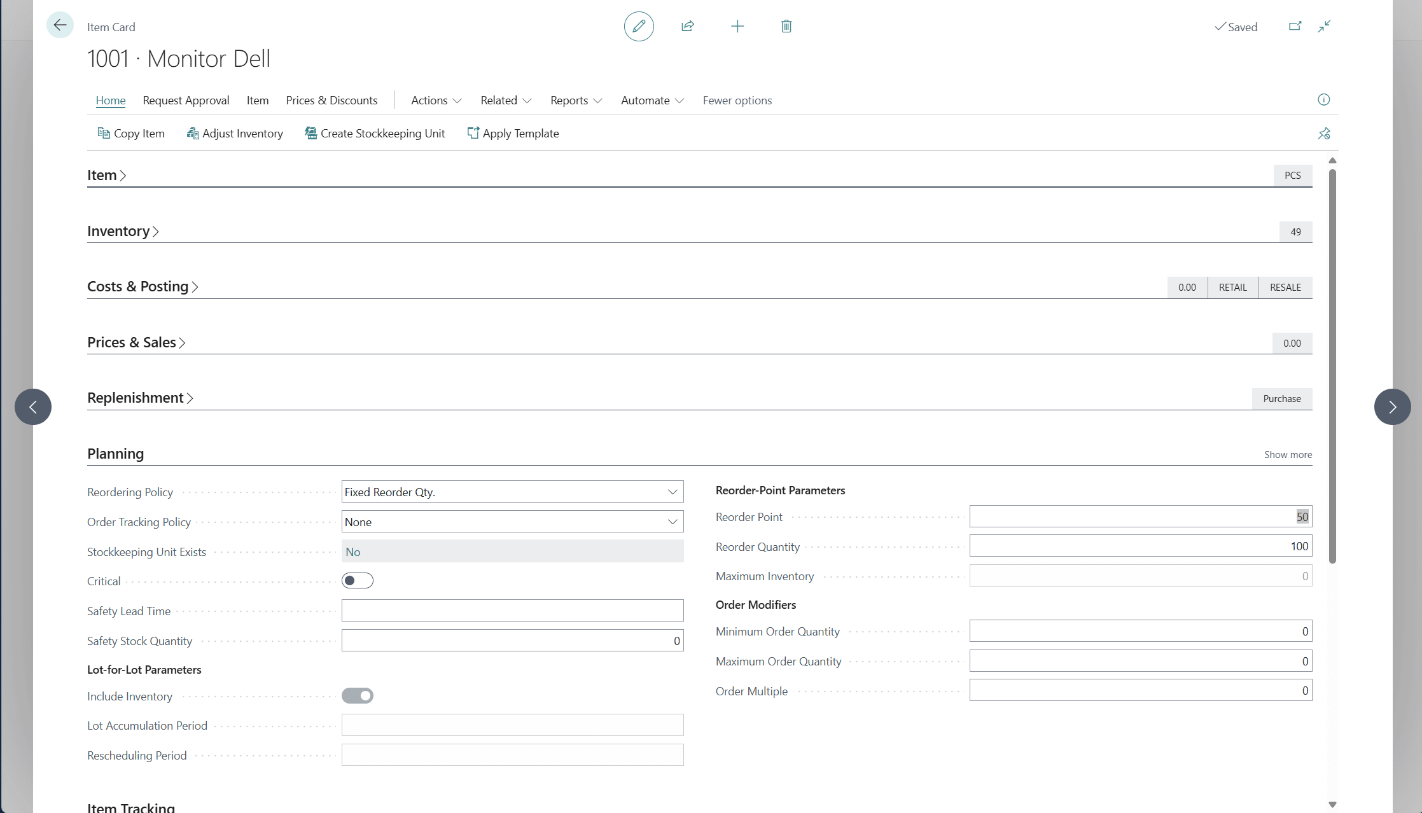1422x813 pixels.
Task: Open Reordering Policy dropdown
Action: click(x=513, y=492)
